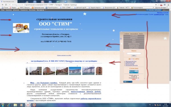Click the browser back arrow

[x=3, y=5]
